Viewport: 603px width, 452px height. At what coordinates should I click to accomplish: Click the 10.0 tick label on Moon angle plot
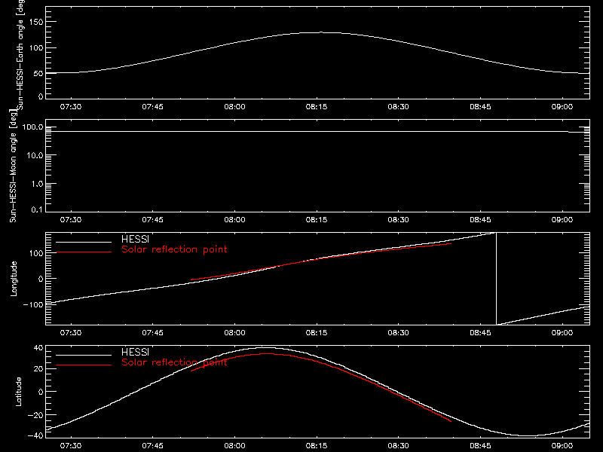coord(35,156)
